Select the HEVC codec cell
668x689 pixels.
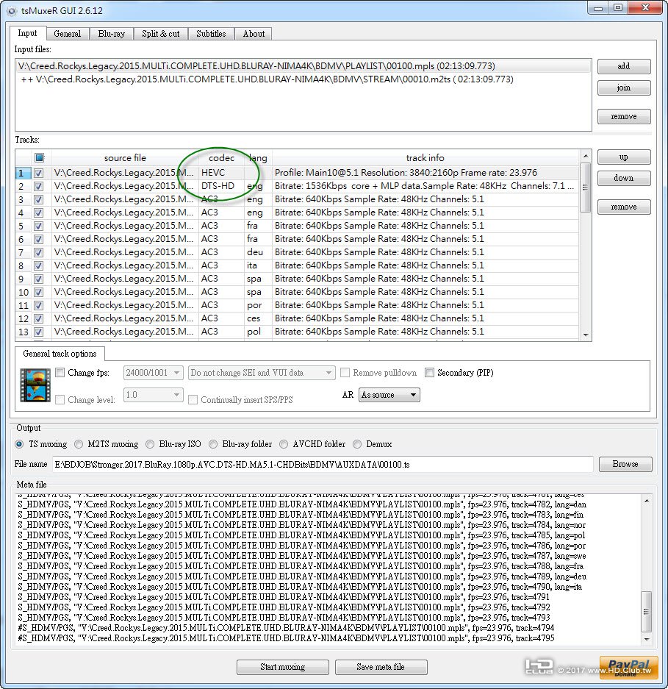coord(221,173)
